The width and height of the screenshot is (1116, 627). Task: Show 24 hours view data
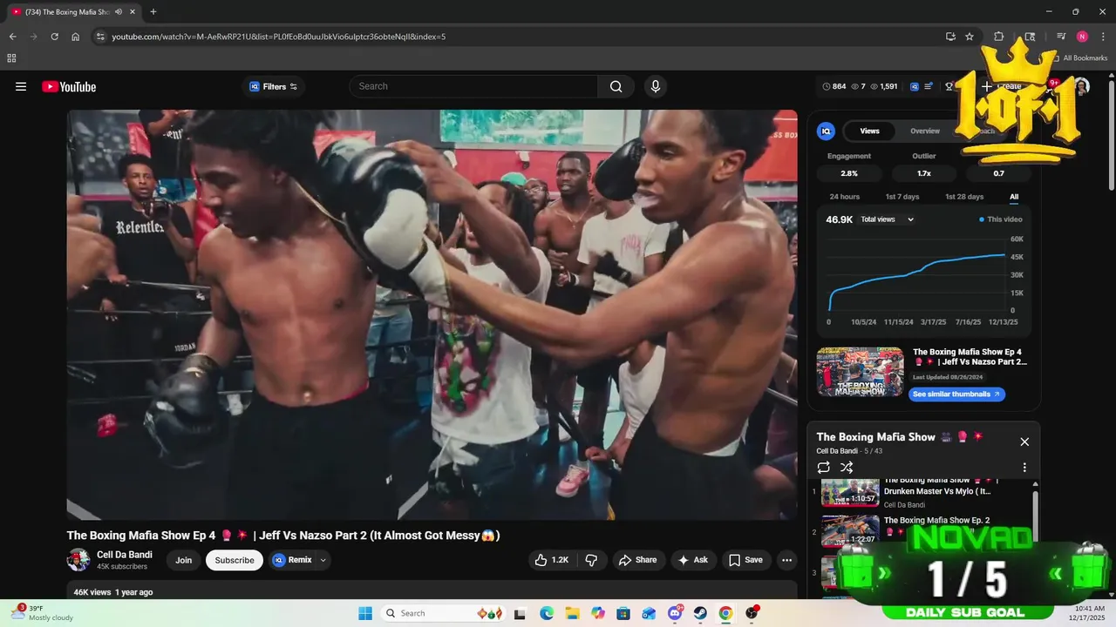click(x=844, y=197)
